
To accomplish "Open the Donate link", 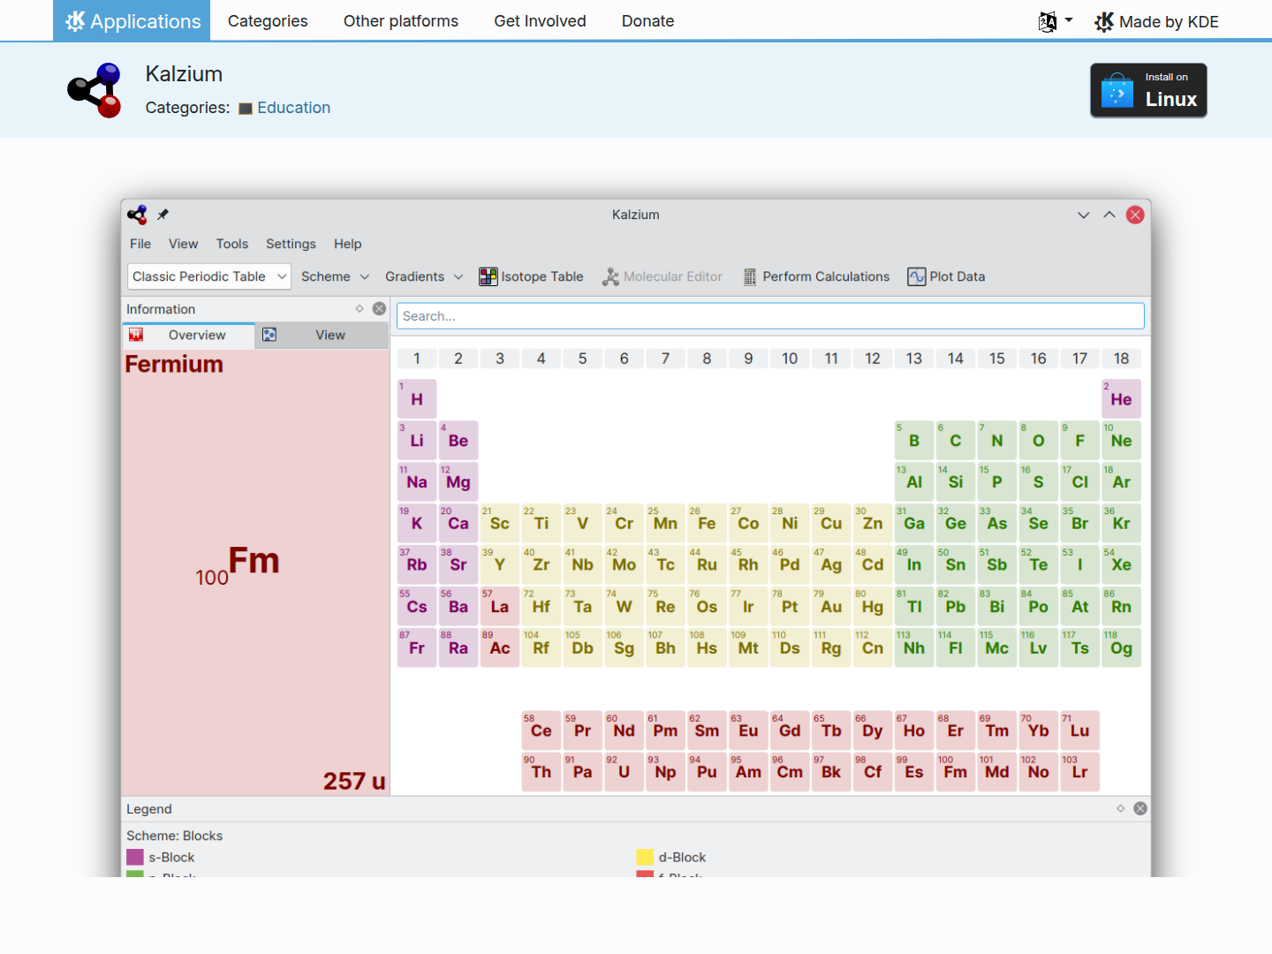I will pyautogui.click(x=648, y=21).
